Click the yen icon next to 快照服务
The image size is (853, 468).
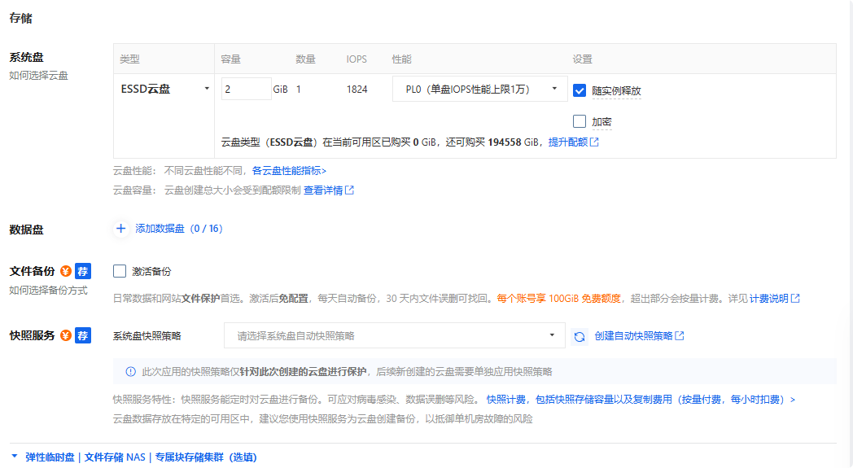tap(66, 336)
